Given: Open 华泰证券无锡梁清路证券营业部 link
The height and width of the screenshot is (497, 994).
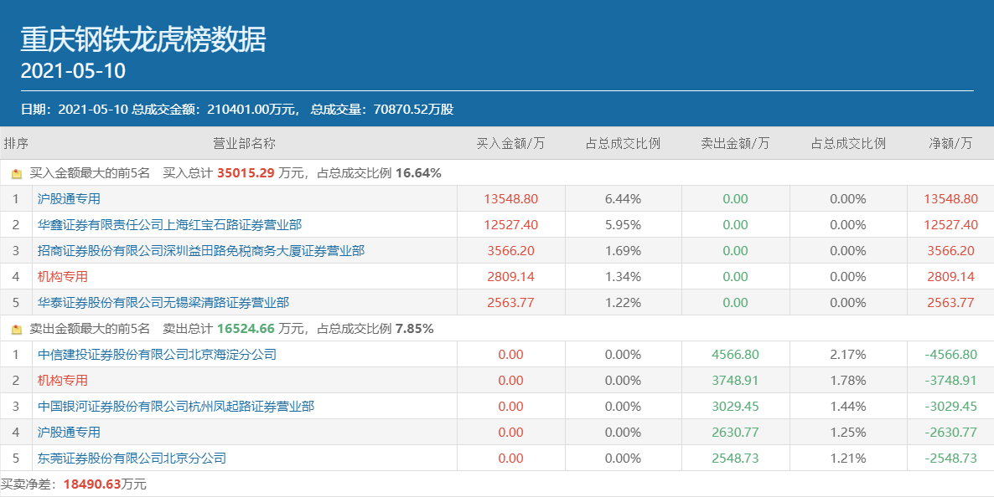Looking at the screenshot, I should (163, 303).
